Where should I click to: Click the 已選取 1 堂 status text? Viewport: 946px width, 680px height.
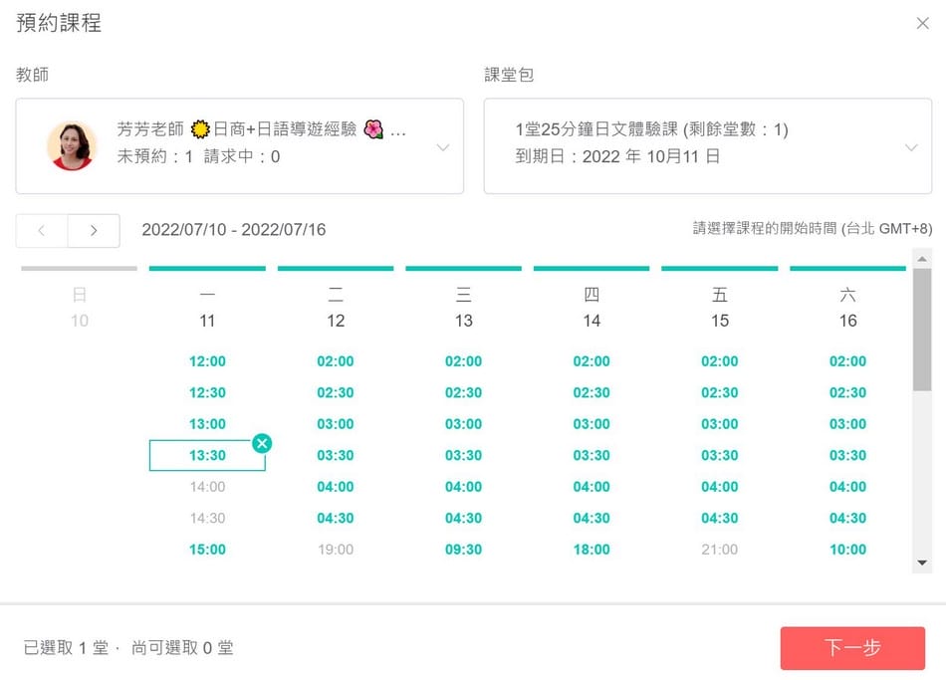[66, 648]
